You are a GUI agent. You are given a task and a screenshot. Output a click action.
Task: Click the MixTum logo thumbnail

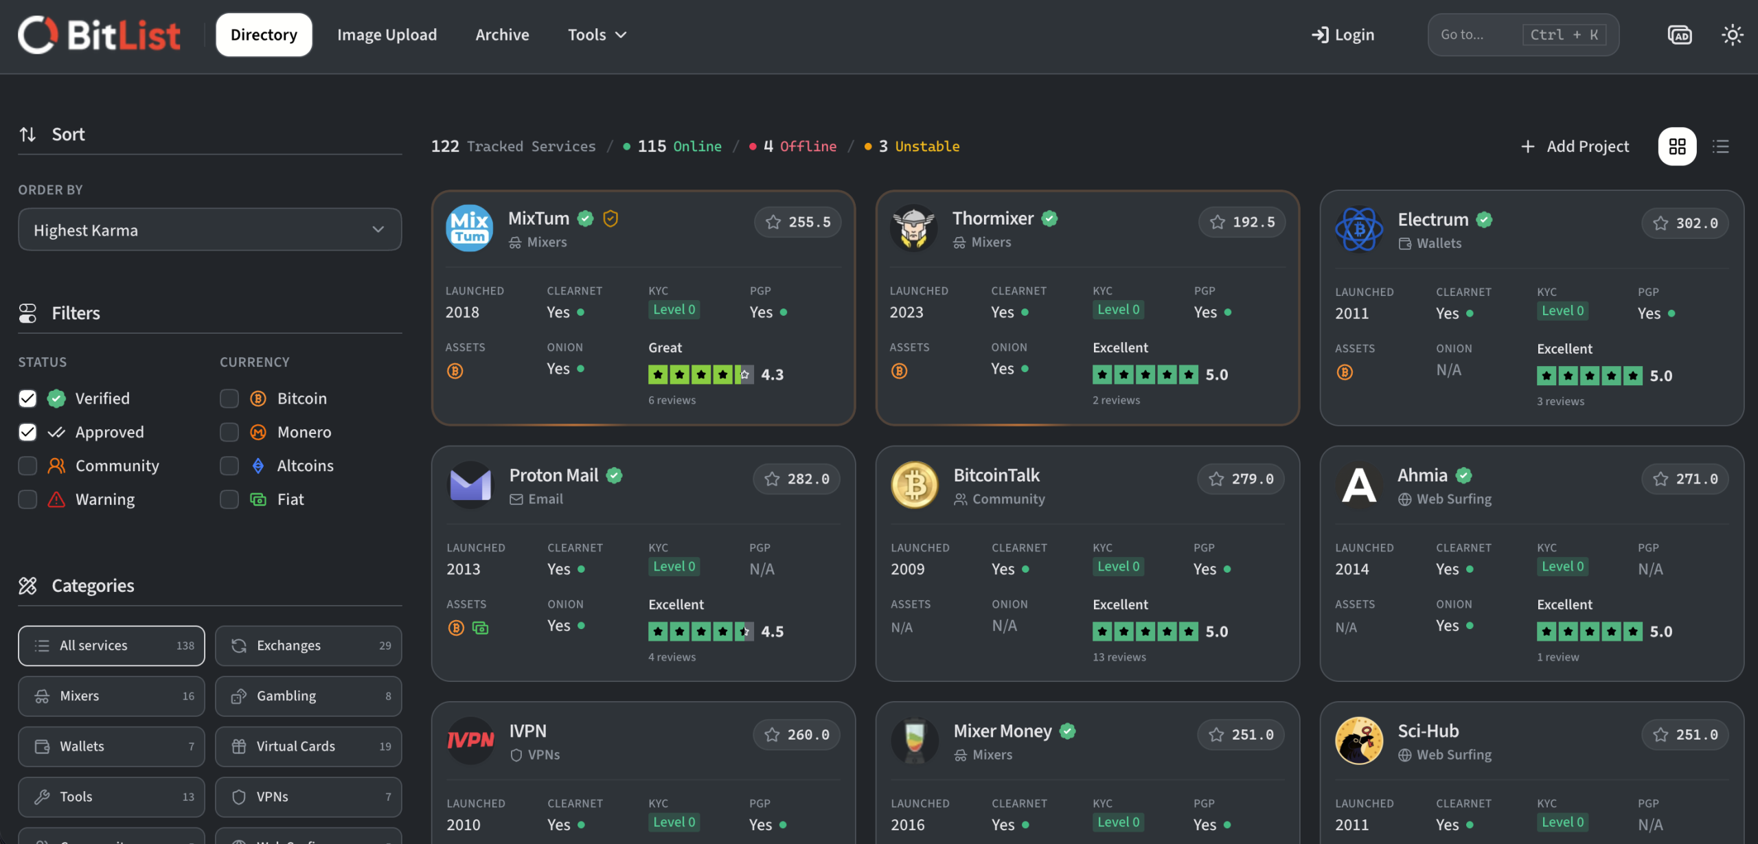(470, 228)
